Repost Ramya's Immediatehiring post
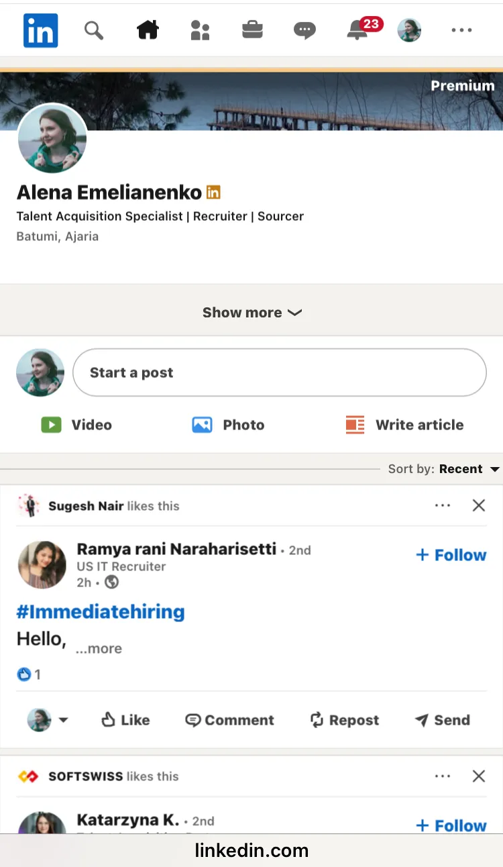 (x=344, y=720)
